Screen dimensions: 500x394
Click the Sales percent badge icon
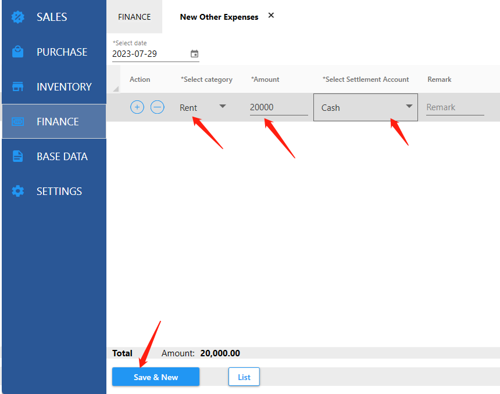(x=18, y=17)
